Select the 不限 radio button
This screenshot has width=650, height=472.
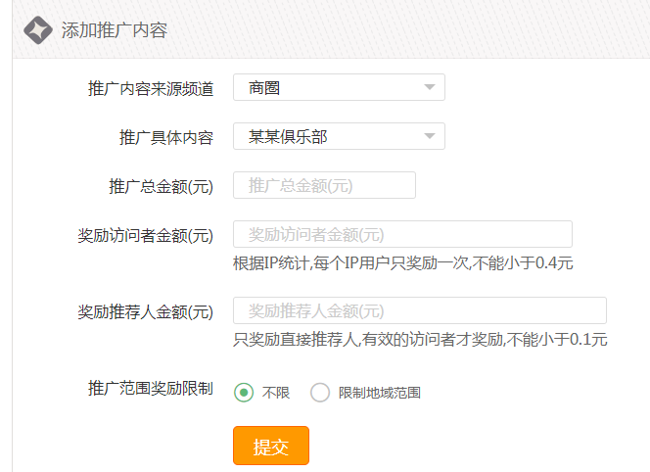click(x=244, y=393)
